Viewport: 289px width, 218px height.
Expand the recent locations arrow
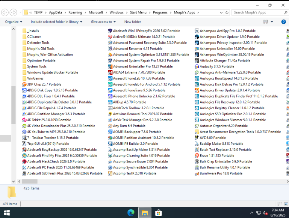pos(20,12)
